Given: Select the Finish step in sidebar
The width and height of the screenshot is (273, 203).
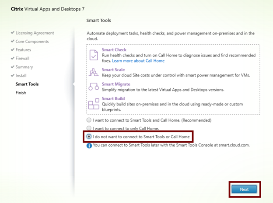Looking at the screenshot, I should tap(21, 93).
